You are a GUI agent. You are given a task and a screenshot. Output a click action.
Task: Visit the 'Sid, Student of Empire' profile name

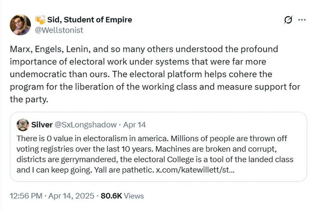click(x=89, y=20)
